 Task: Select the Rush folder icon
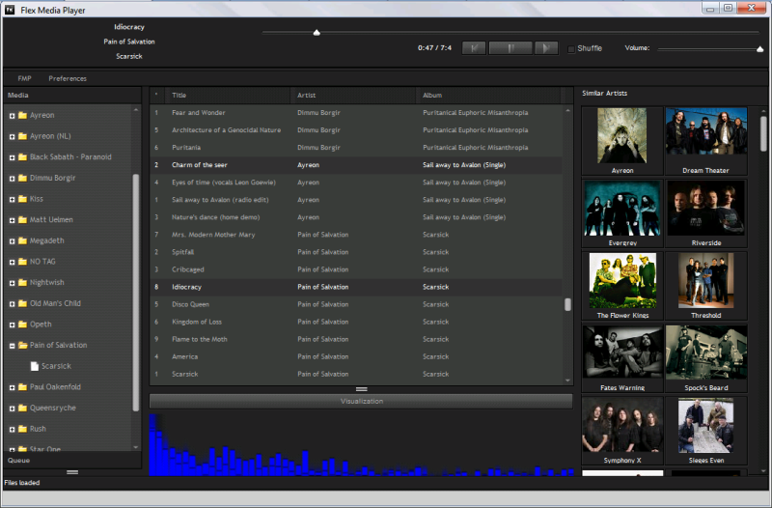[x=22, y=429]
